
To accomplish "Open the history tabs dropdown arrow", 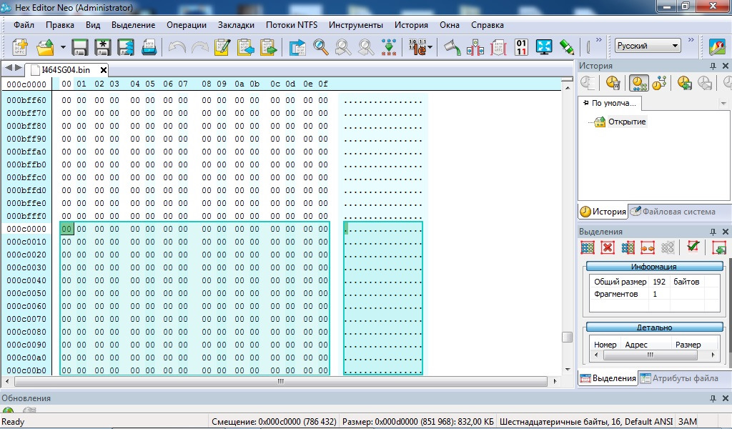I will [x=723, y=103].
